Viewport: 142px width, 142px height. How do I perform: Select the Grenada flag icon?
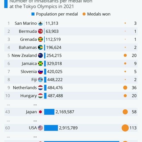(x=40, y=39)
